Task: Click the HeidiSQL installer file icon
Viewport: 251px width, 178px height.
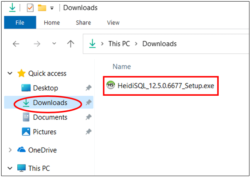Action: tap(111, 85)
